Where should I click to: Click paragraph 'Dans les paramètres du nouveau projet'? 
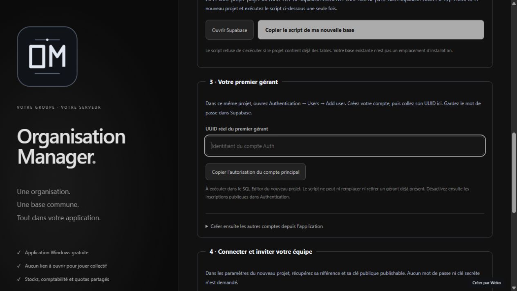coord(342,278)
